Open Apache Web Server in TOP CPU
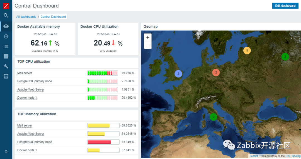301x159 pixels. pyautogui.click(x=31, y=90)
